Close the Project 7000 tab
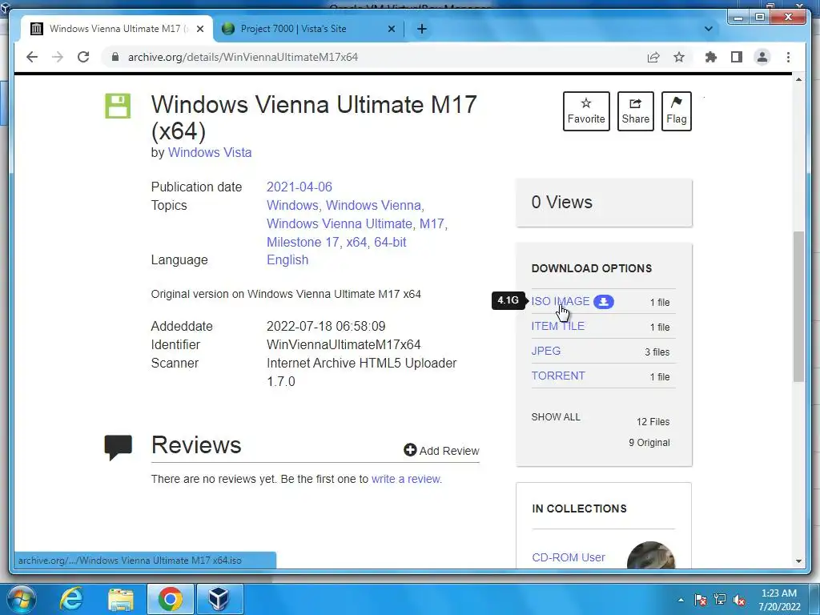The image size is (820, 615). pyautogui.click(x=391, y=30)
